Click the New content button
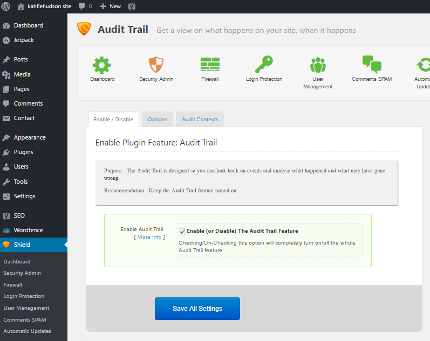 110,6
